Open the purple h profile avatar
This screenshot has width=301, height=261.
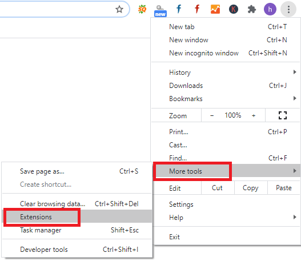pyautogui.click(x=270, y=9)
